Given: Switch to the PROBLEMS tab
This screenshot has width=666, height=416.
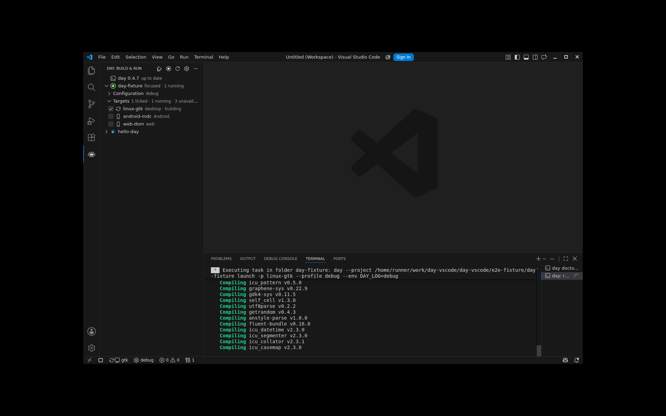Looking at the screenshot, I should [221, 259].
